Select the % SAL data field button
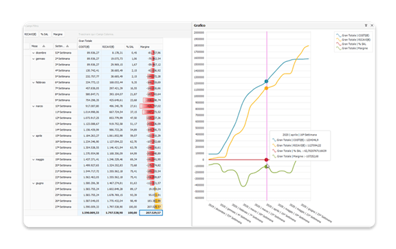Image resolution: width=396 pixels, height=249 pixels. 45,34
